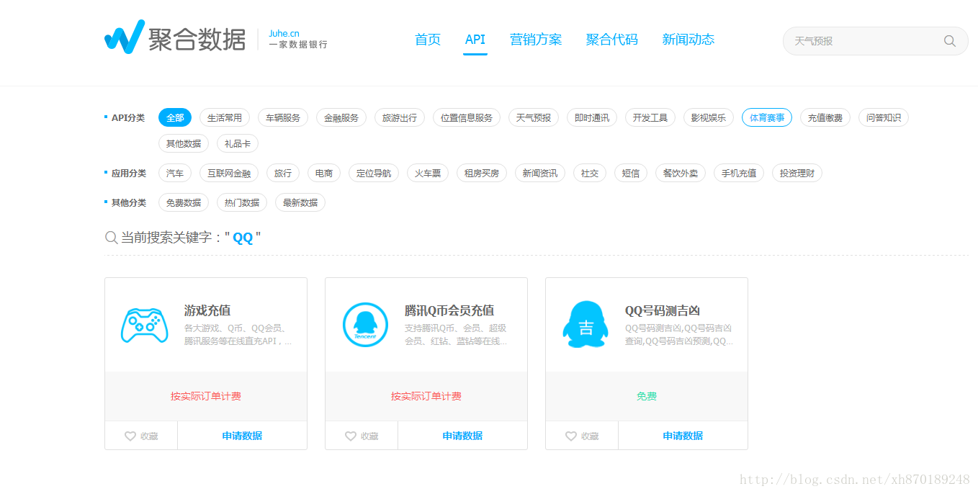Click the 天气预报 search input field
The height and width of the screenshot is (494, 978).
pos(875,41)
